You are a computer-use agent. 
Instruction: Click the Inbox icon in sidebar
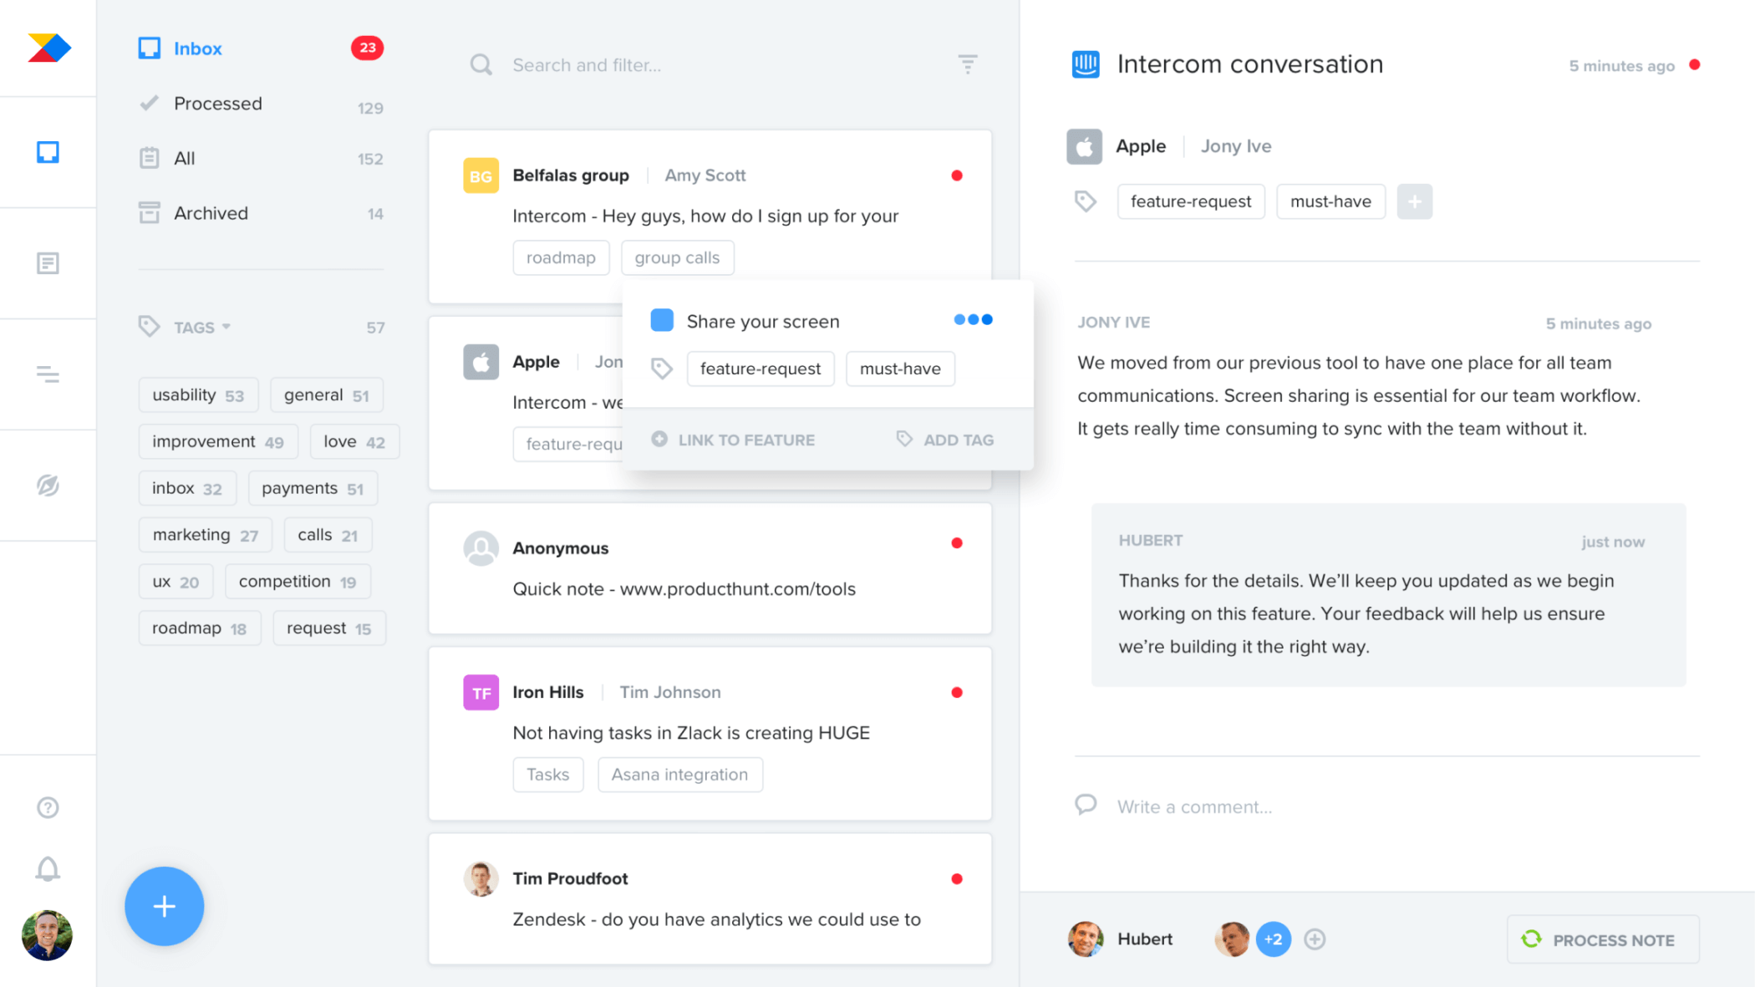48,150
